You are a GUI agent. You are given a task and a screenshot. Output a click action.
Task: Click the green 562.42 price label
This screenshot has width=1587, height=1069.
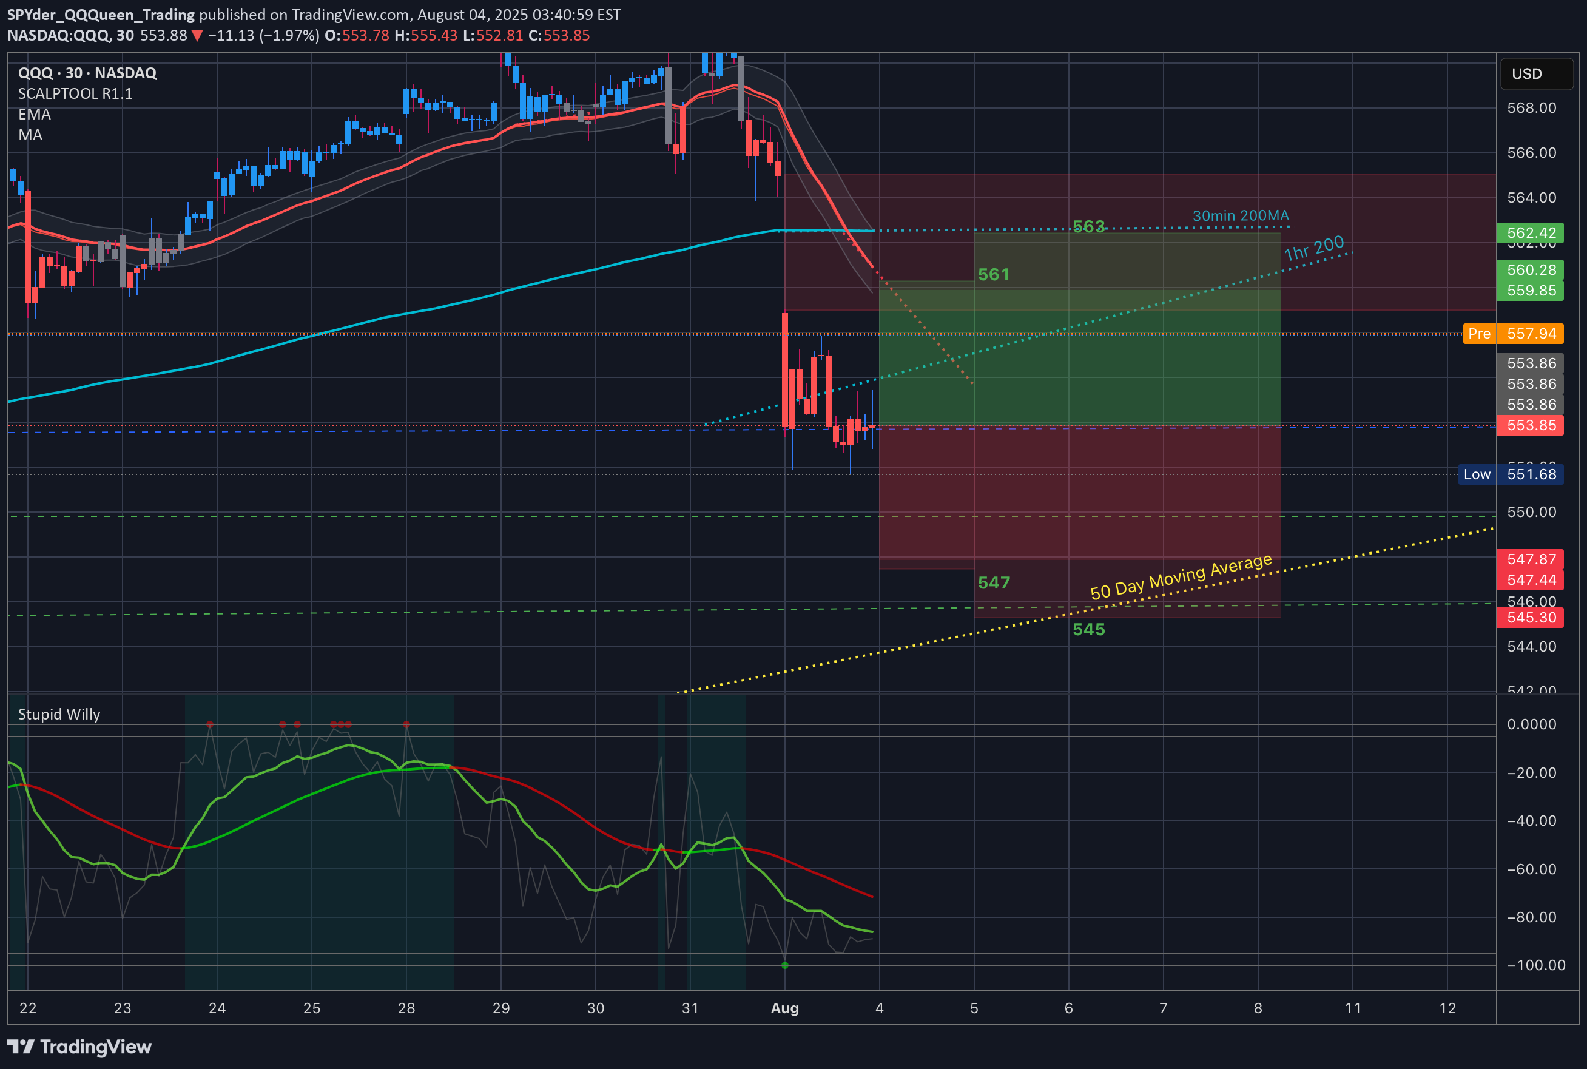click(1531, 233)
